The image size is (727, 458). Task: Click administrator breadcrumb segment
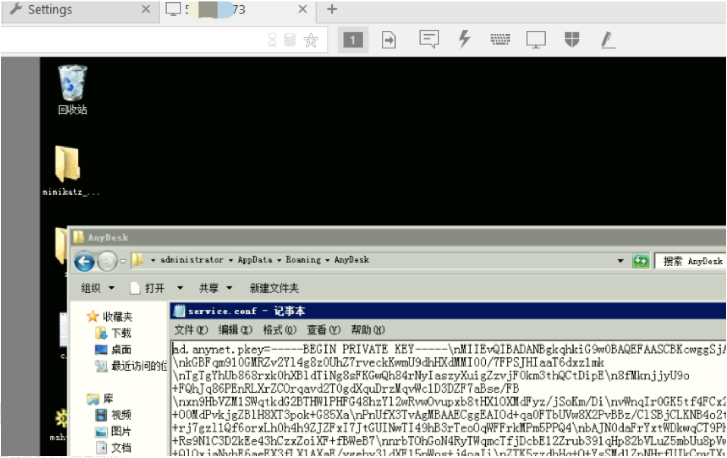pos(192,260)
